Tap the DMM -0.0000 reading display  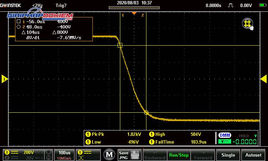tap(245, 142)
